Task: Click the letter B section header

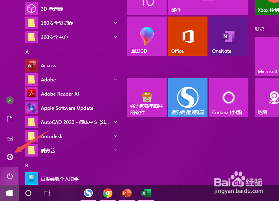Action: pos(27,165)
